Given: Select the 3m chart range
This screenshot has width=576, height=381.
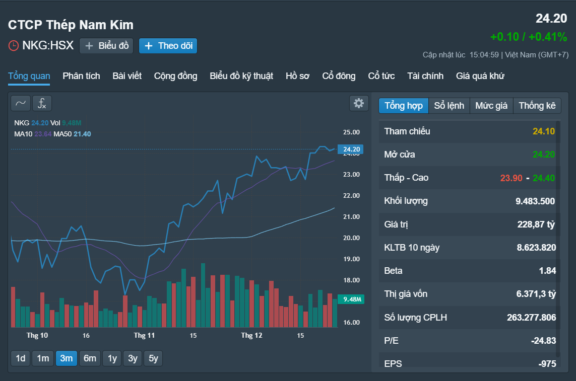Looking at the screenshot, I should 67,358.
